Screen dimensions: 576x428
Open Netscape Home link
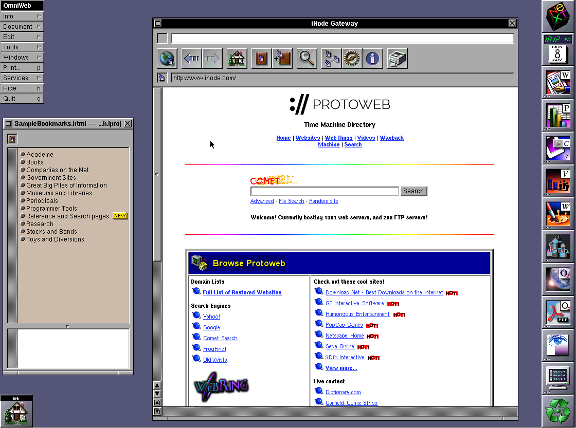(345, 336)
